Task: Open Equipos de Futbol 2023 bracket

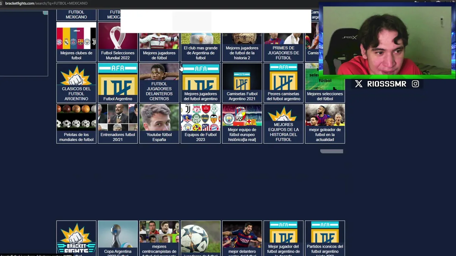Action: tap(201, 123)
